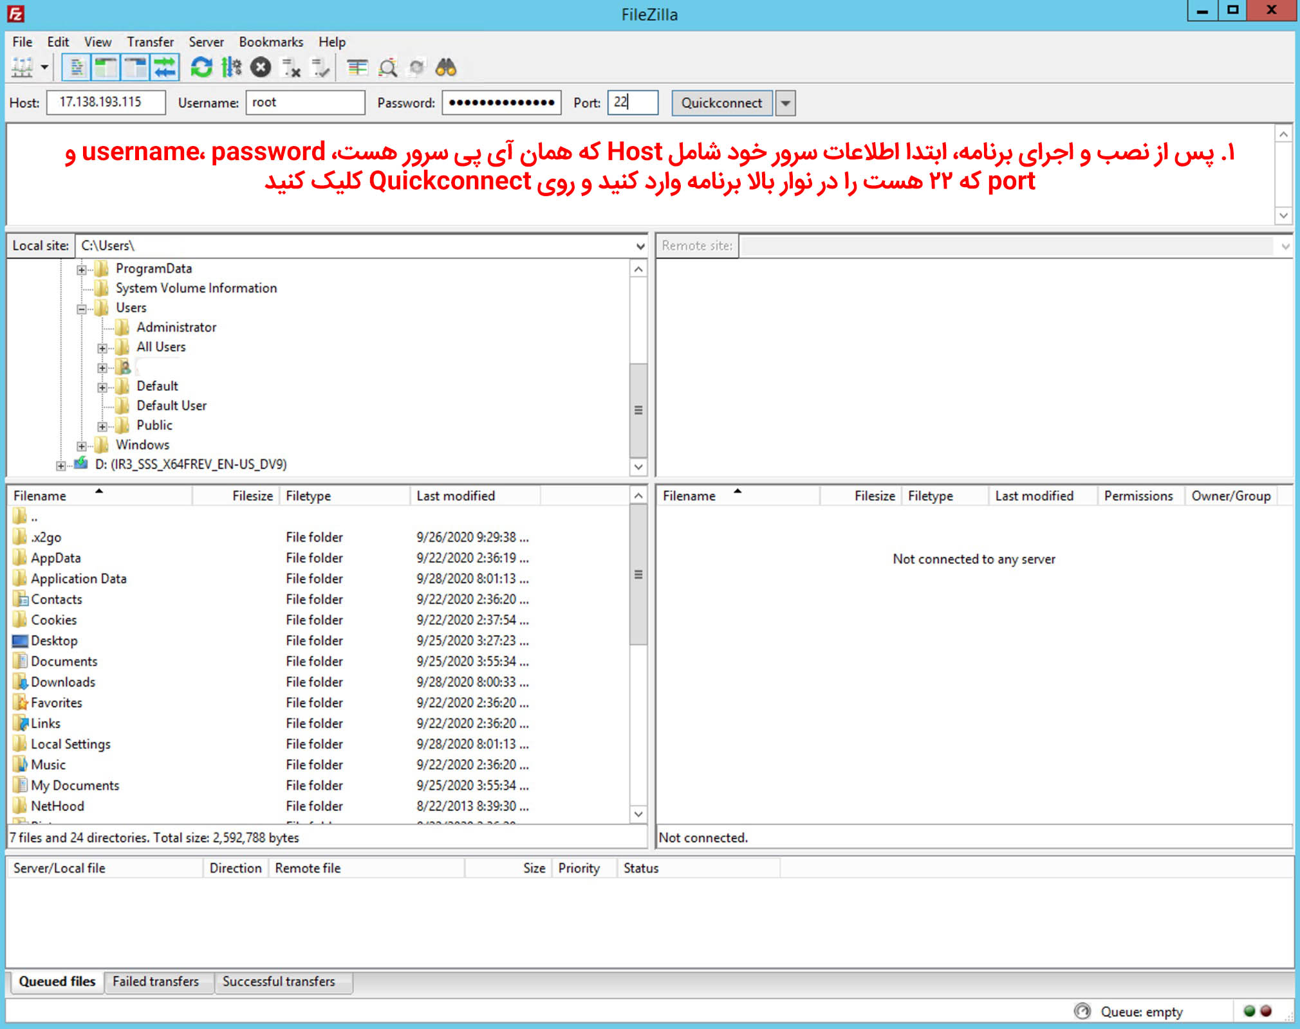Click the Quickconnect button
This screenshot has height=1029, width=1300.
pos(721,103)
